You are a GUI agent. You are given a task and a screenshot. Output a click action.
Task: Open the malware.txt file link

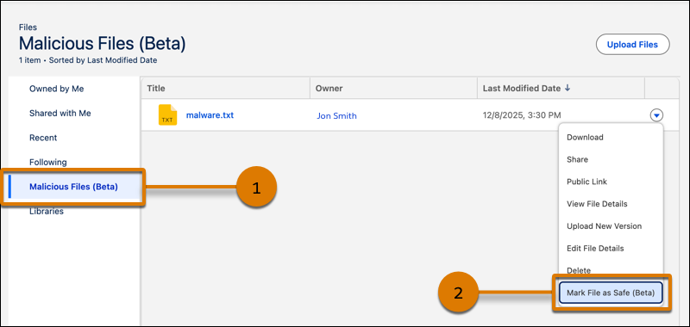210,115
